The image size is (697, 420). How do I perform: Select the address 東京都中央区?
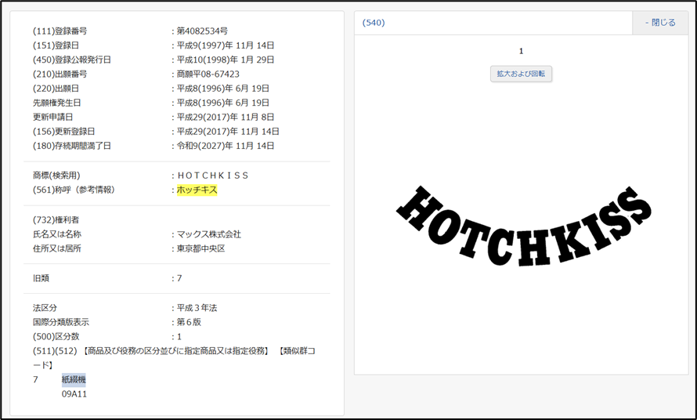pyautogui.click(x=201, y=248)
